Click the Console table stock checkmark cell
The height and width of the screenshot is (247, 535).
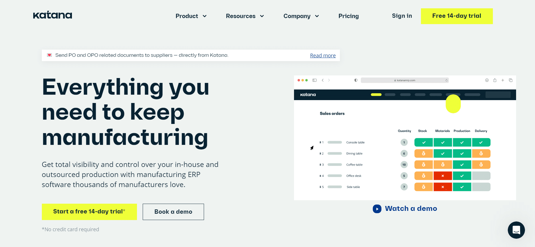click(424, 142)
